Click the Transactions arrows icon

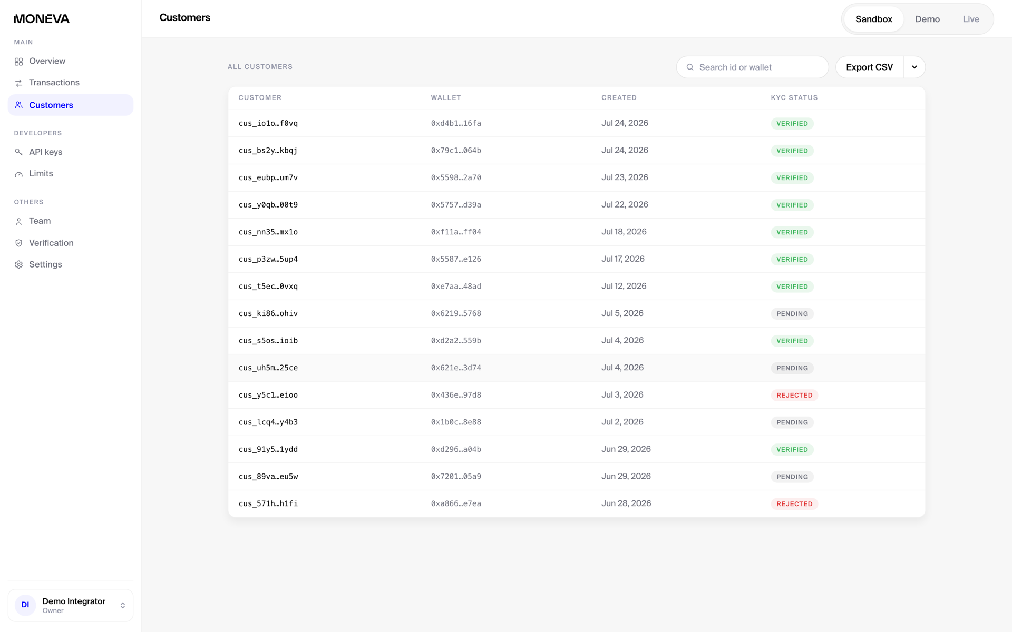[x=19, y=83]
